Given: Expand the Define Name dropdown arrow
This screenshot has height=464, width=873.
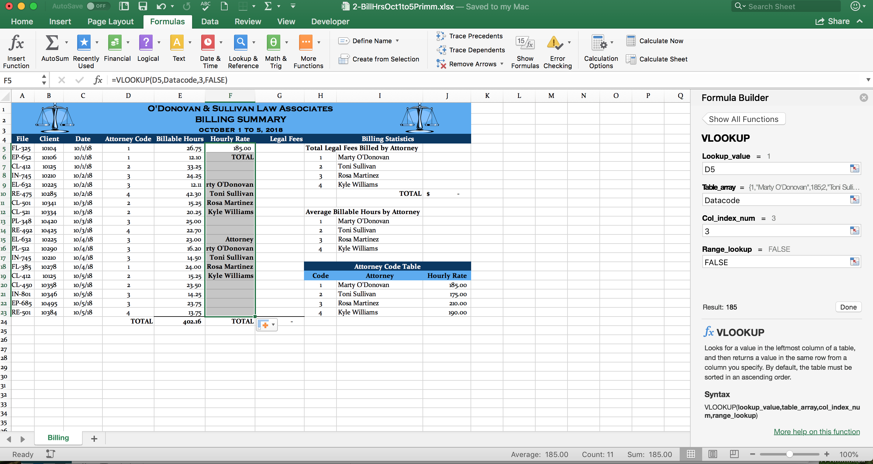Looking at the screenshot, I should [x=397, y=41].
